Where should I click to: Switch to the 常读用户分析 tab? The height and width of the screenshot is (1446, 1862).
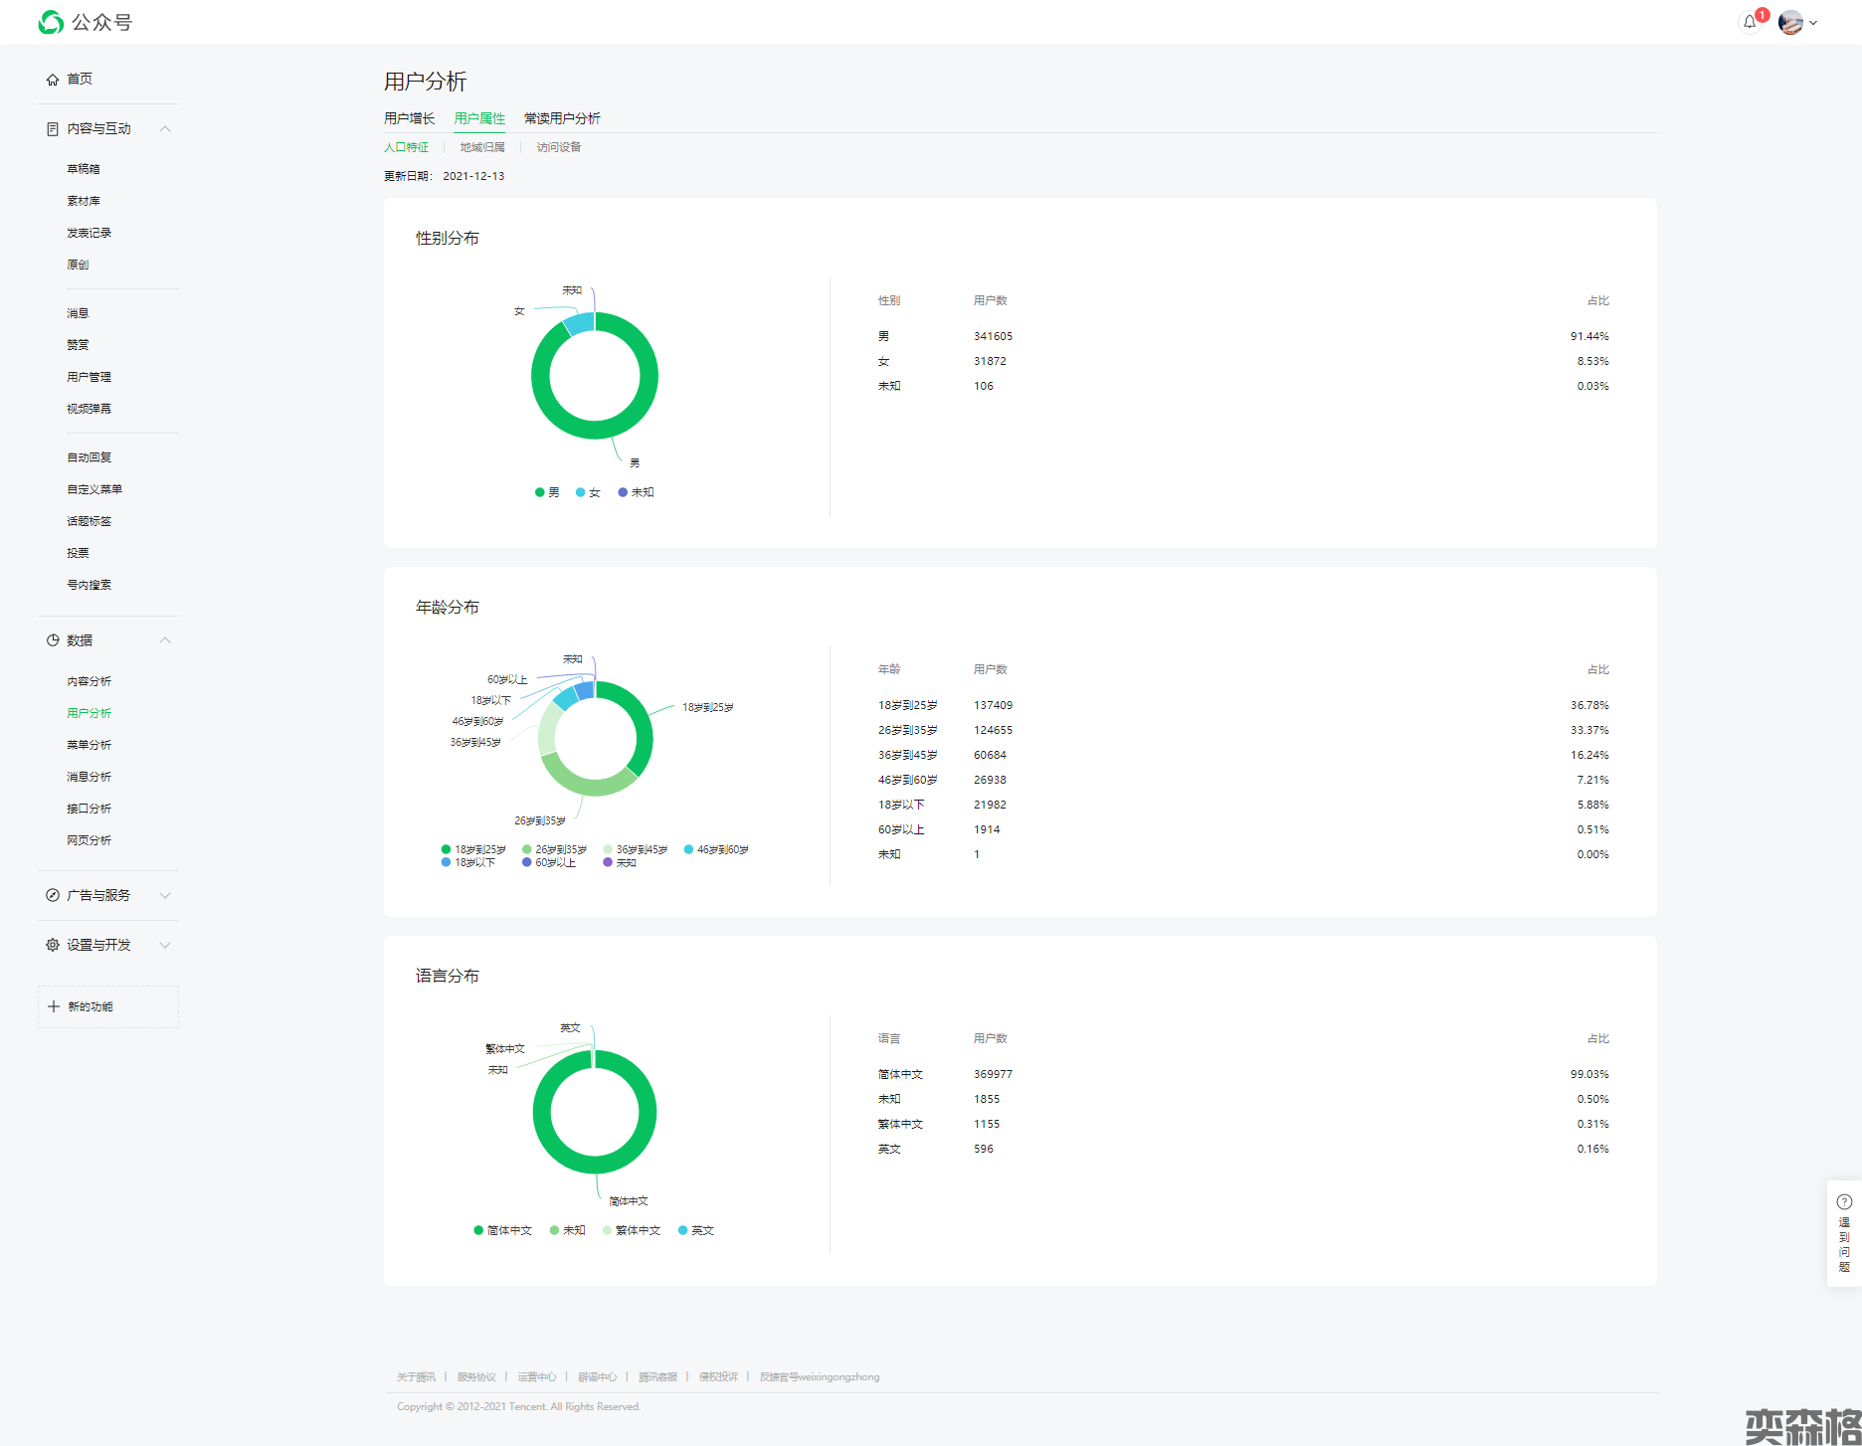(562, 118)
